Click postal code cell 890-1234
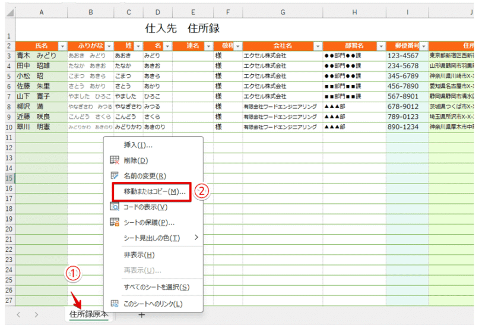The image size is (482, 325). [407, 127]
